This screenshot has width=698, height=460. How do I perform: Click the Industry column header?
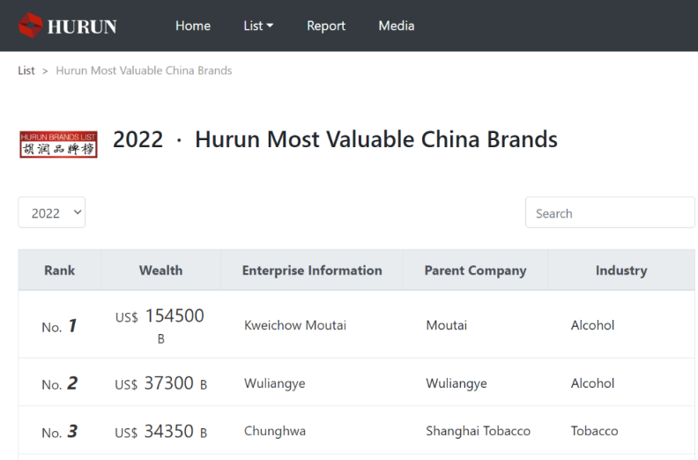pos(620,271)
